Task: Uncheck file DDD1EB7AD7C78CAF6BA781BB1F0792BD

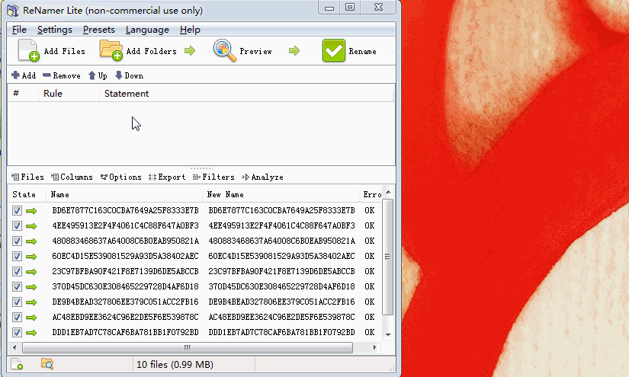Action: coord(17,332)
